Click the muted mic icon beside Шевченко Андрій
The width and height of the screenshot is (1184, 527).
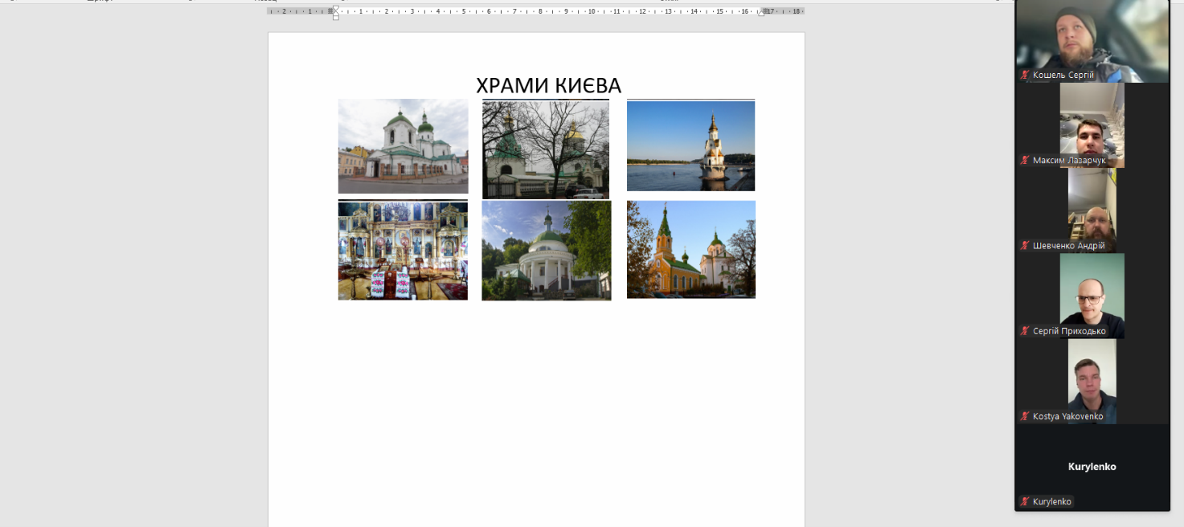[1025, 246]
